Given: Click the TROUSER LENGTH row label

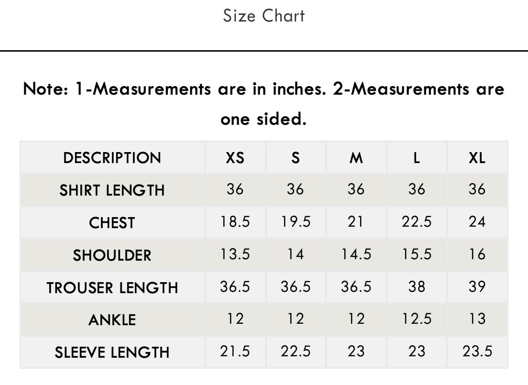Looking at the screenshot, I should pos(112,287).
